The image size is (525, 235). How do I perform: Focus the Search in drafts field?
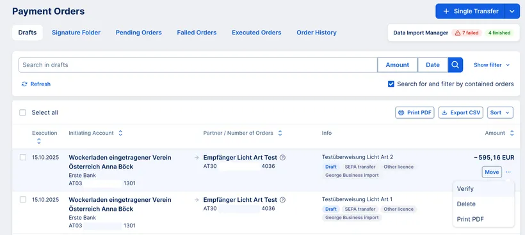pos(198,65)
